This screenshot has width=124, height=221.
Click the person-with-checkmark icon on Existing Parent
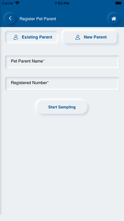tap(16, 37)
